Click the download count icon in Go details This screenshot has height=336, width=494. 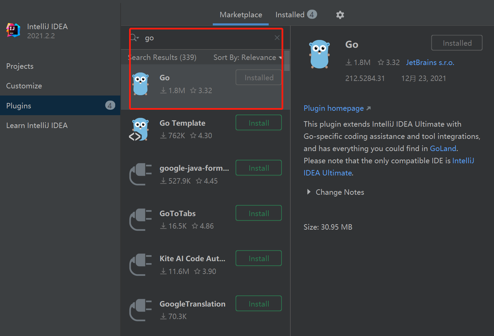click(x=349, y=62)
